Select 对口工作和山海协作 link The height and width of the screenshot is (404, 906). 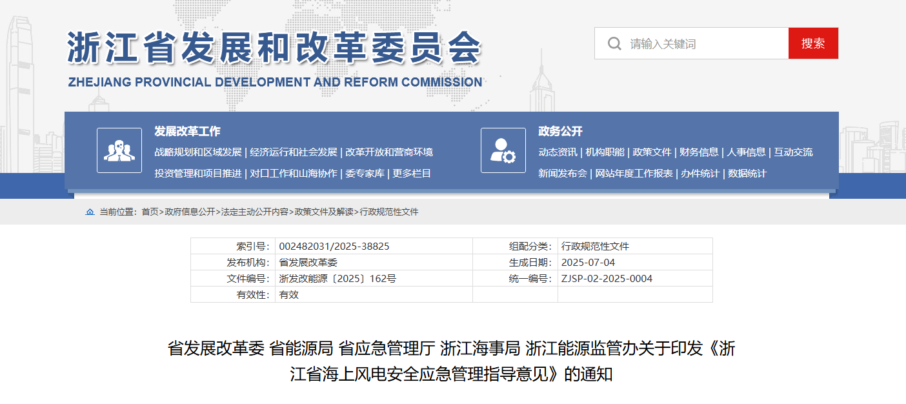pos(294,174)
